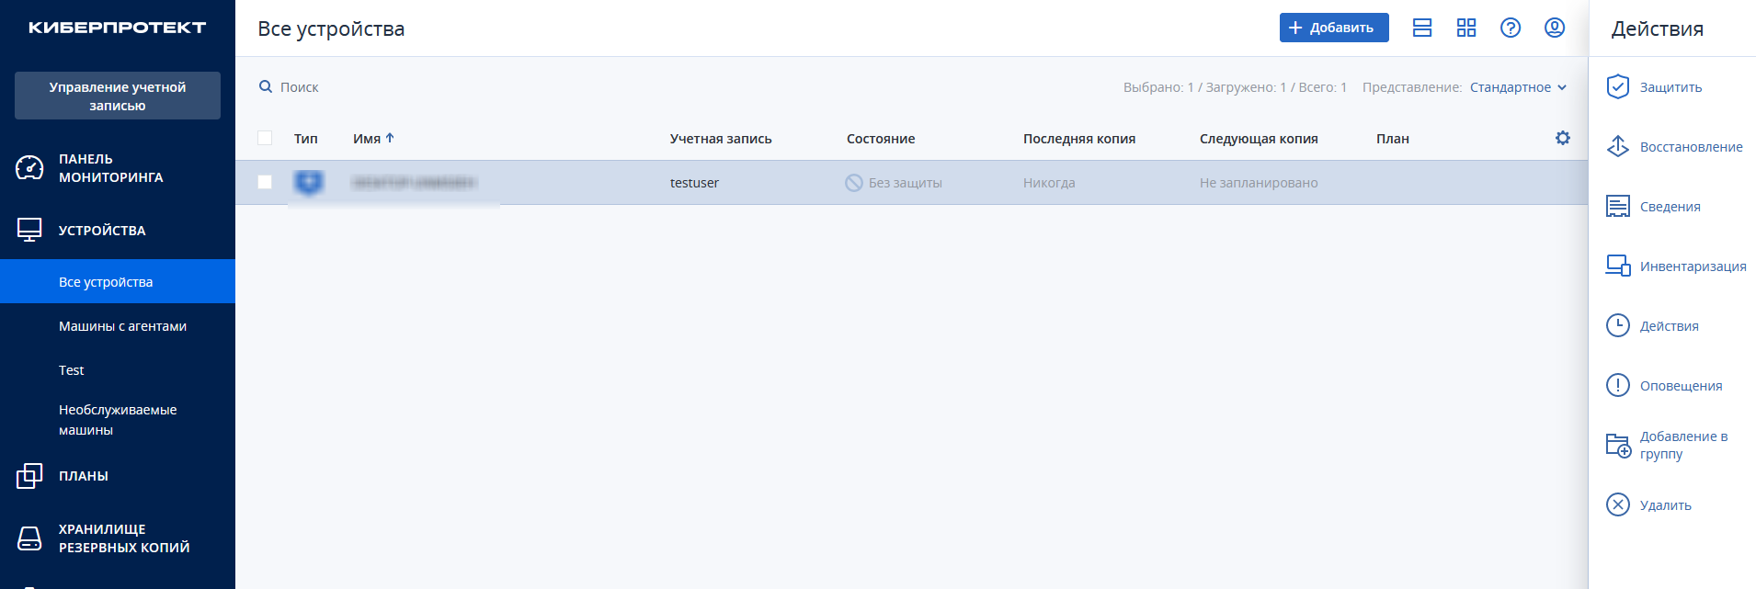
Task: Click the План column header
Action: pyautogui.click(x=1393, y=139)
